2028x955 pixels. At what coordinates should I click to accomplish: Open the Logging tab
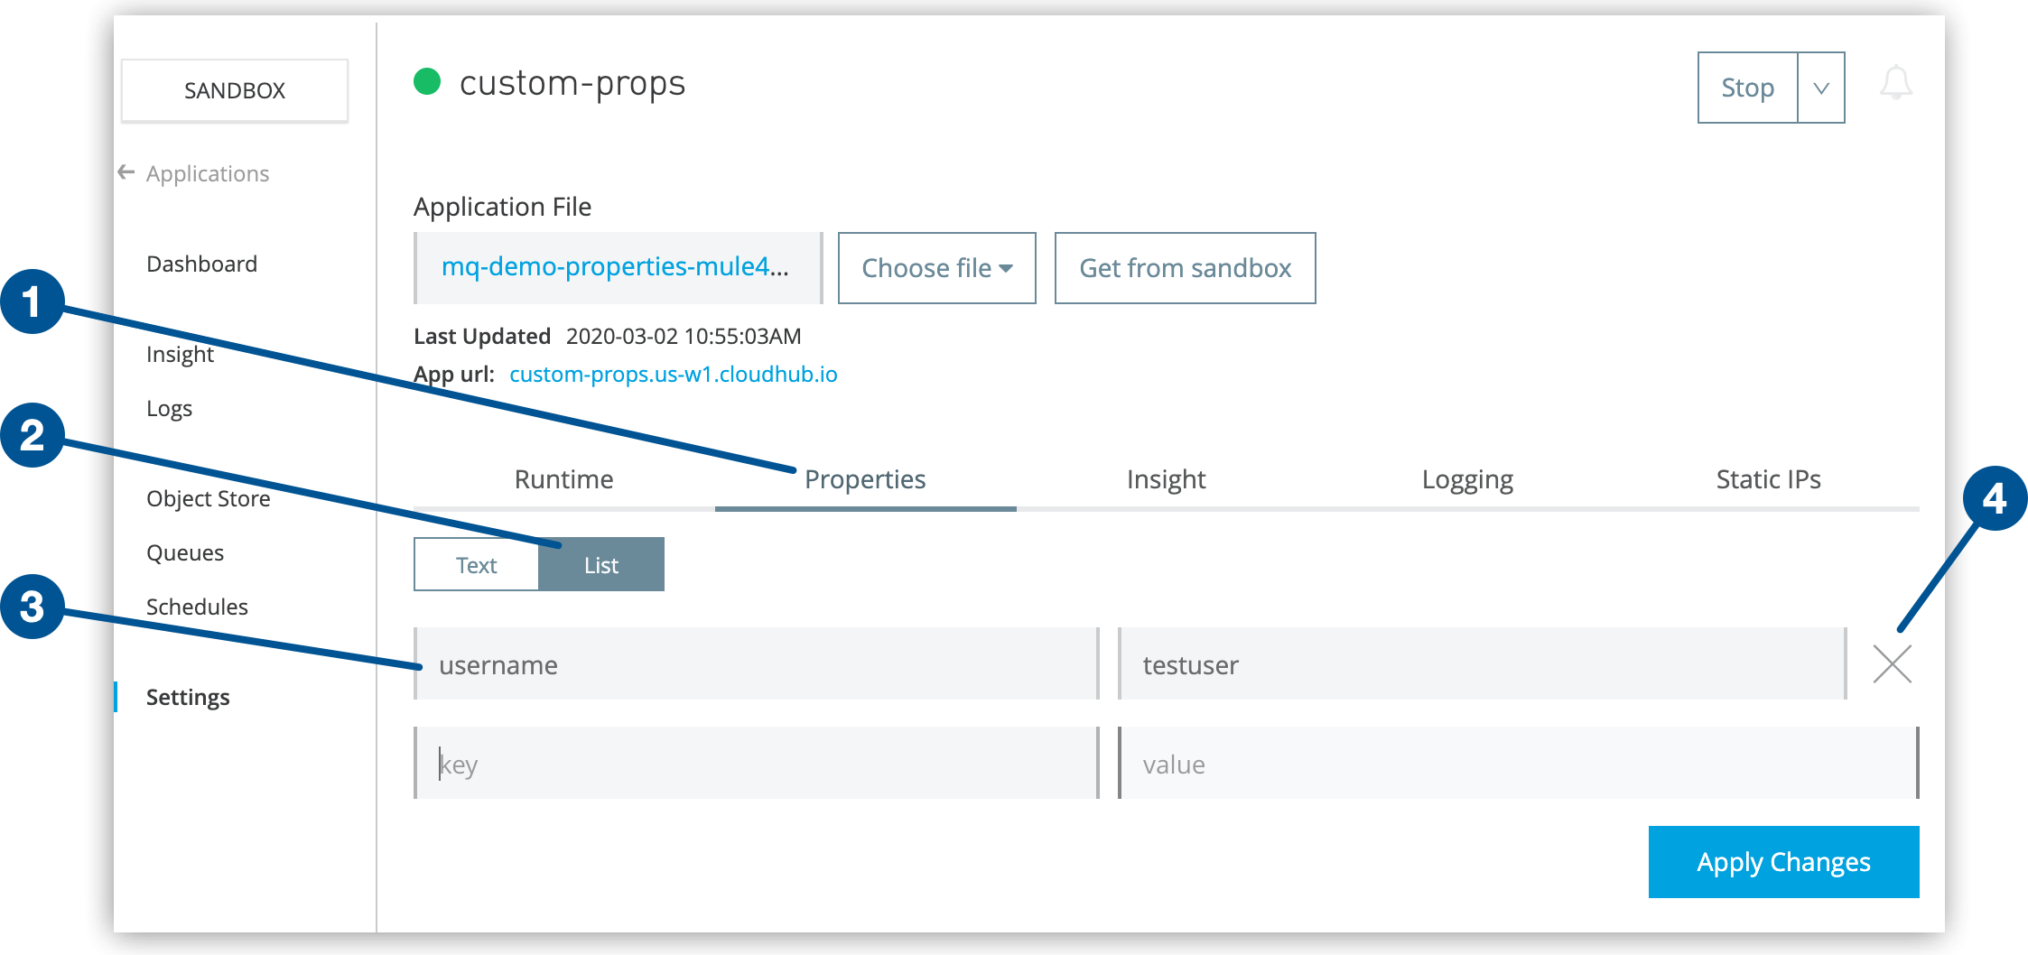[x=1467, y=479]
